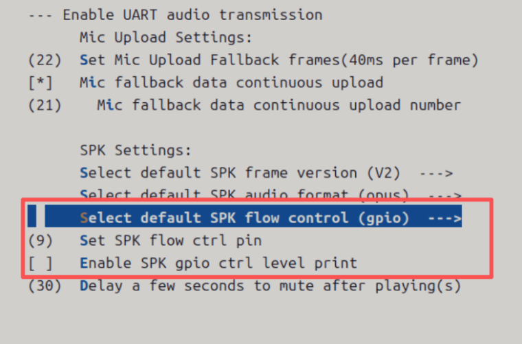The image size is (522, 344).
Task: Open Select default SPK audio format submenu
Action: [x=244, y=194]
